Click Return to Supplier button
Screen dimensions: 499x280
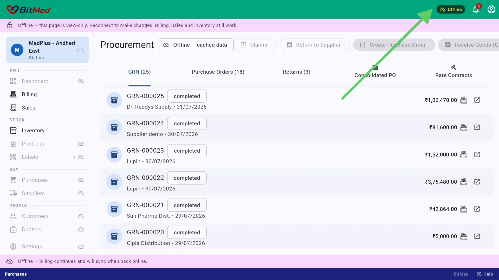tap(315, 45)
